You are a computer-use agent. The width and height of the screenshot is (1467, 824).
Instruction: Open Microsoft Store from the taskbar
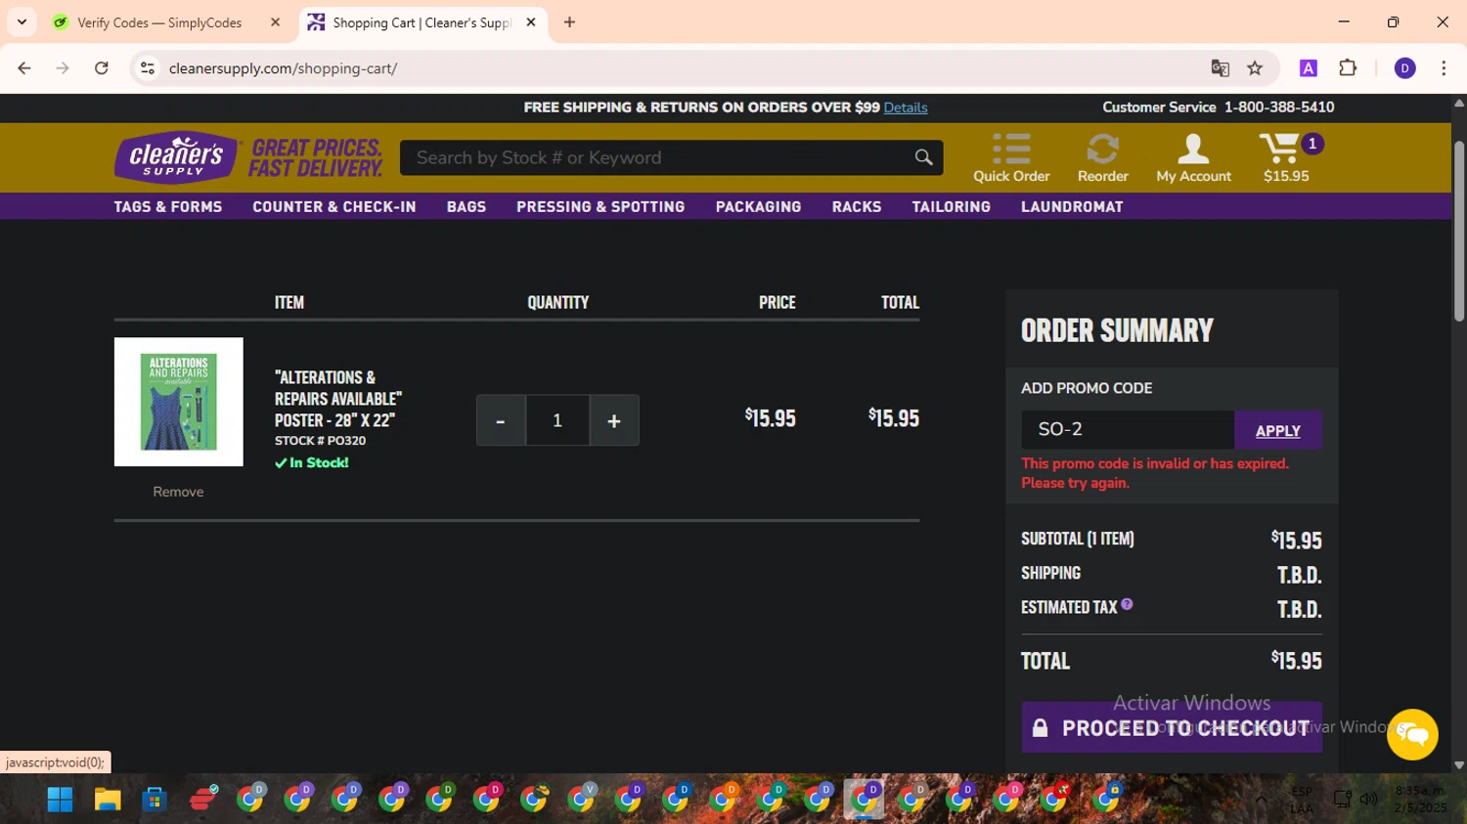[x=154, y=800]
